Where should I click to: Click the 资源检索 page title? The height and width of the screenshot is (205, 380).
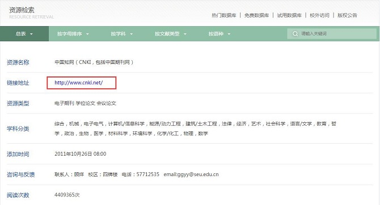22,10
